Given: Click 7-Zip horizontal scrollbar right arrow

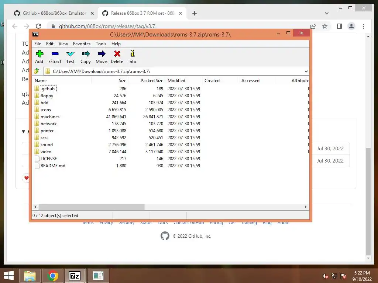Looking at the screenshot, I should [306, 207].
